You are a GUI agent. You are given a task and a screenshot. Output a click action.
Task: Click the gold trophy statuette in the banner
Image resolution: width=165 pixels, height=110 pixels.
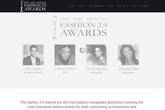55,27
